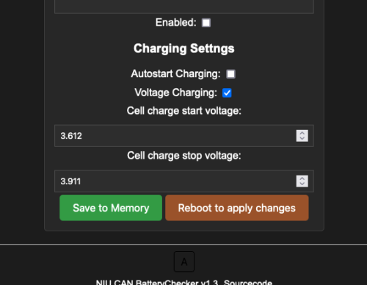
Task: Tick the Enabled checkbox
Action: pyautogui.click(x=206, y=23)
